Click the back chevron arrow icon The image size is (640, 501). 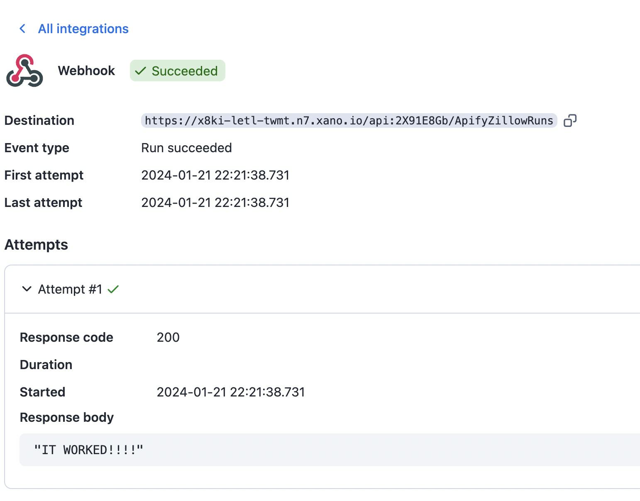[x=23, y=29]
